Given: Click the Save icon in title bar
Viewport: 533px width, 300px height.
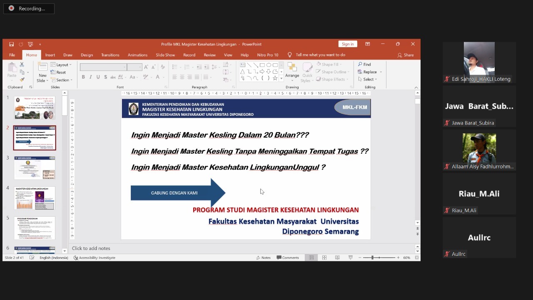Looking at the screenshot, I should [x=11, y=44].
